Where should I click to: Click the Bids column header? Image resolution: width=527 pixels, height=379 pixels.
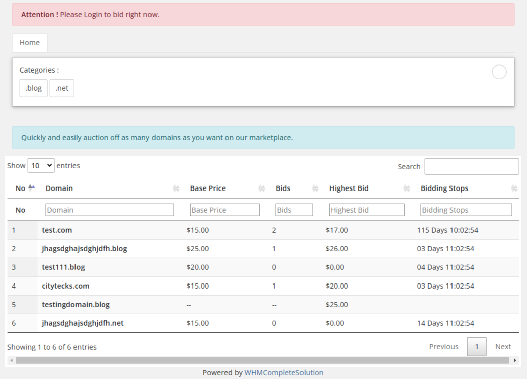pyautogui.click(x=283, y=188)
